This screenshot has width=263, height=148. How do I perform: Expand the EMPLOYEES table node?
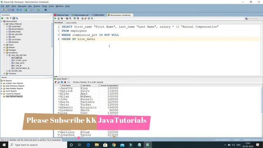7,32
